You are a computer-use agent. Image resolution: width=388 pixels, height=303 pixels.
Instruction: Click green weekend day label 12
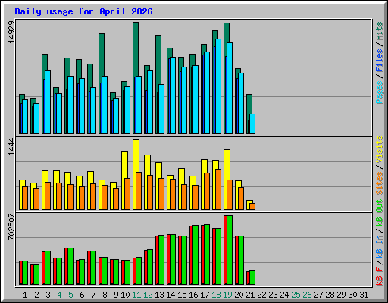[x=148, y=295]
